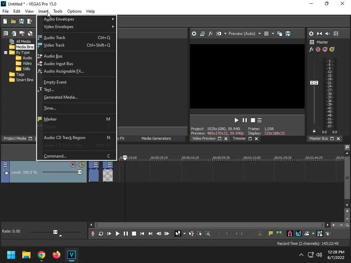This screenshot has width=351, height=263.
Task: Mute video track 1
Action: [73, 165]
